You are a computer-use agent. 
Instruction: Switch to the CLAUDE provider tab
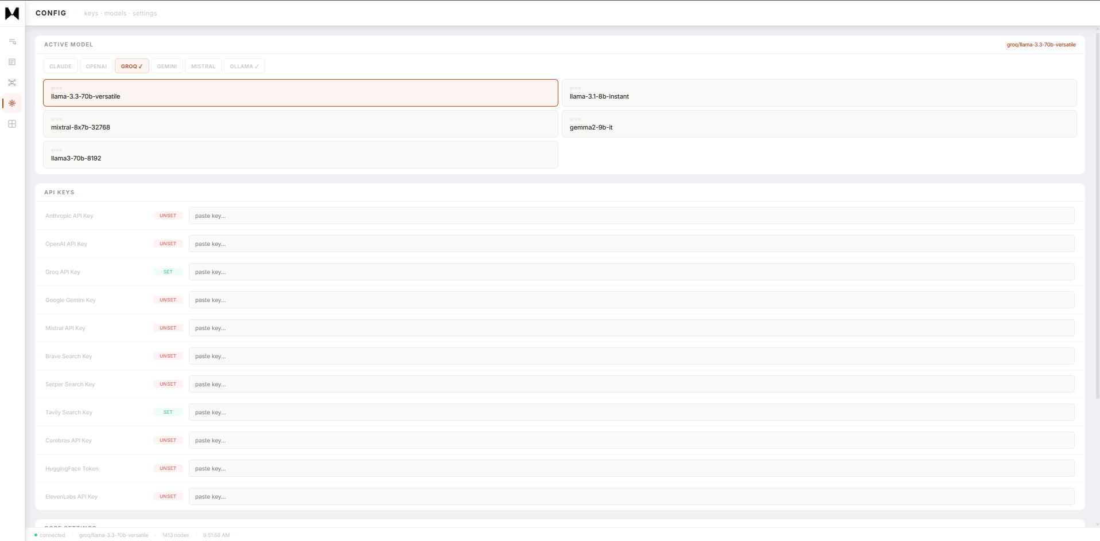[x=60, y=66]
